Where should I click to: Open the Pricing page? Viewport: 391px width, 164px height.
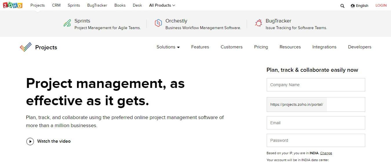point(261,47)
